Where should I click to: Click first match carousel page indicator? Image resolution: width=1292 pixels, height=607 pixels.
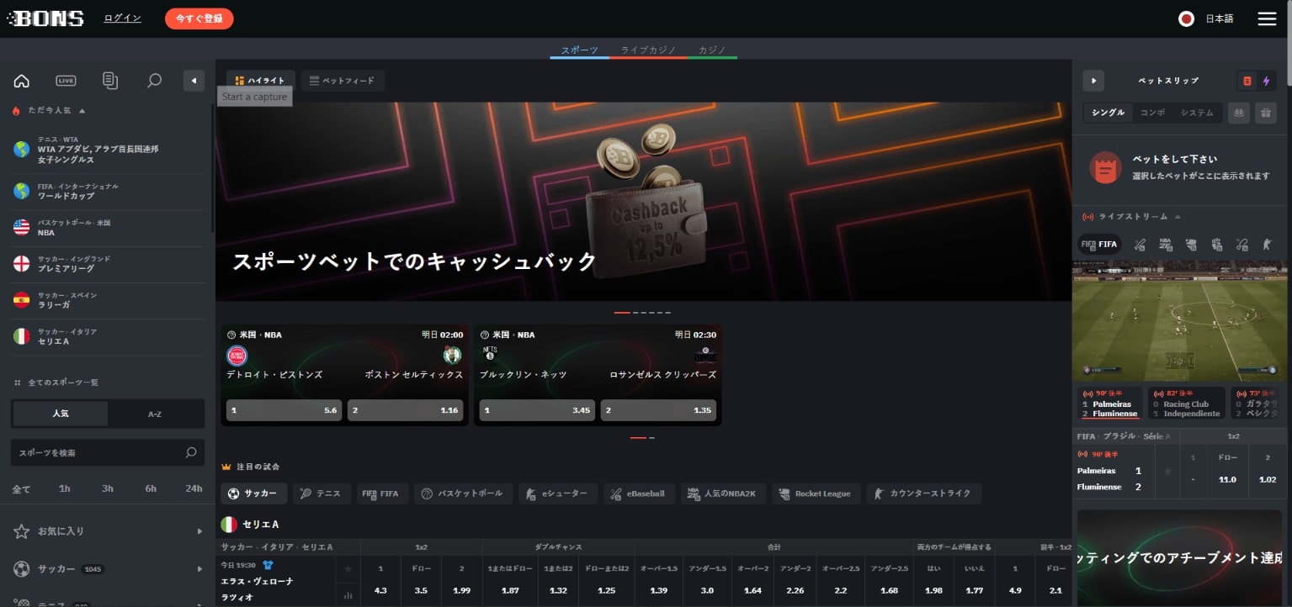[638, 438]
